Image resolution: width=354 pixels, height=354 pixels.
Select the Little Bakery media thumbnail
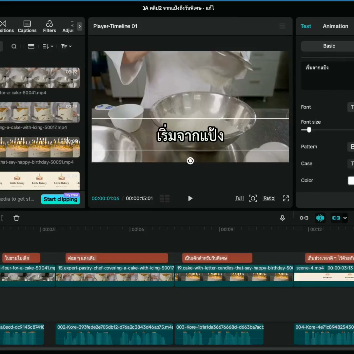[x=40, y=181]
